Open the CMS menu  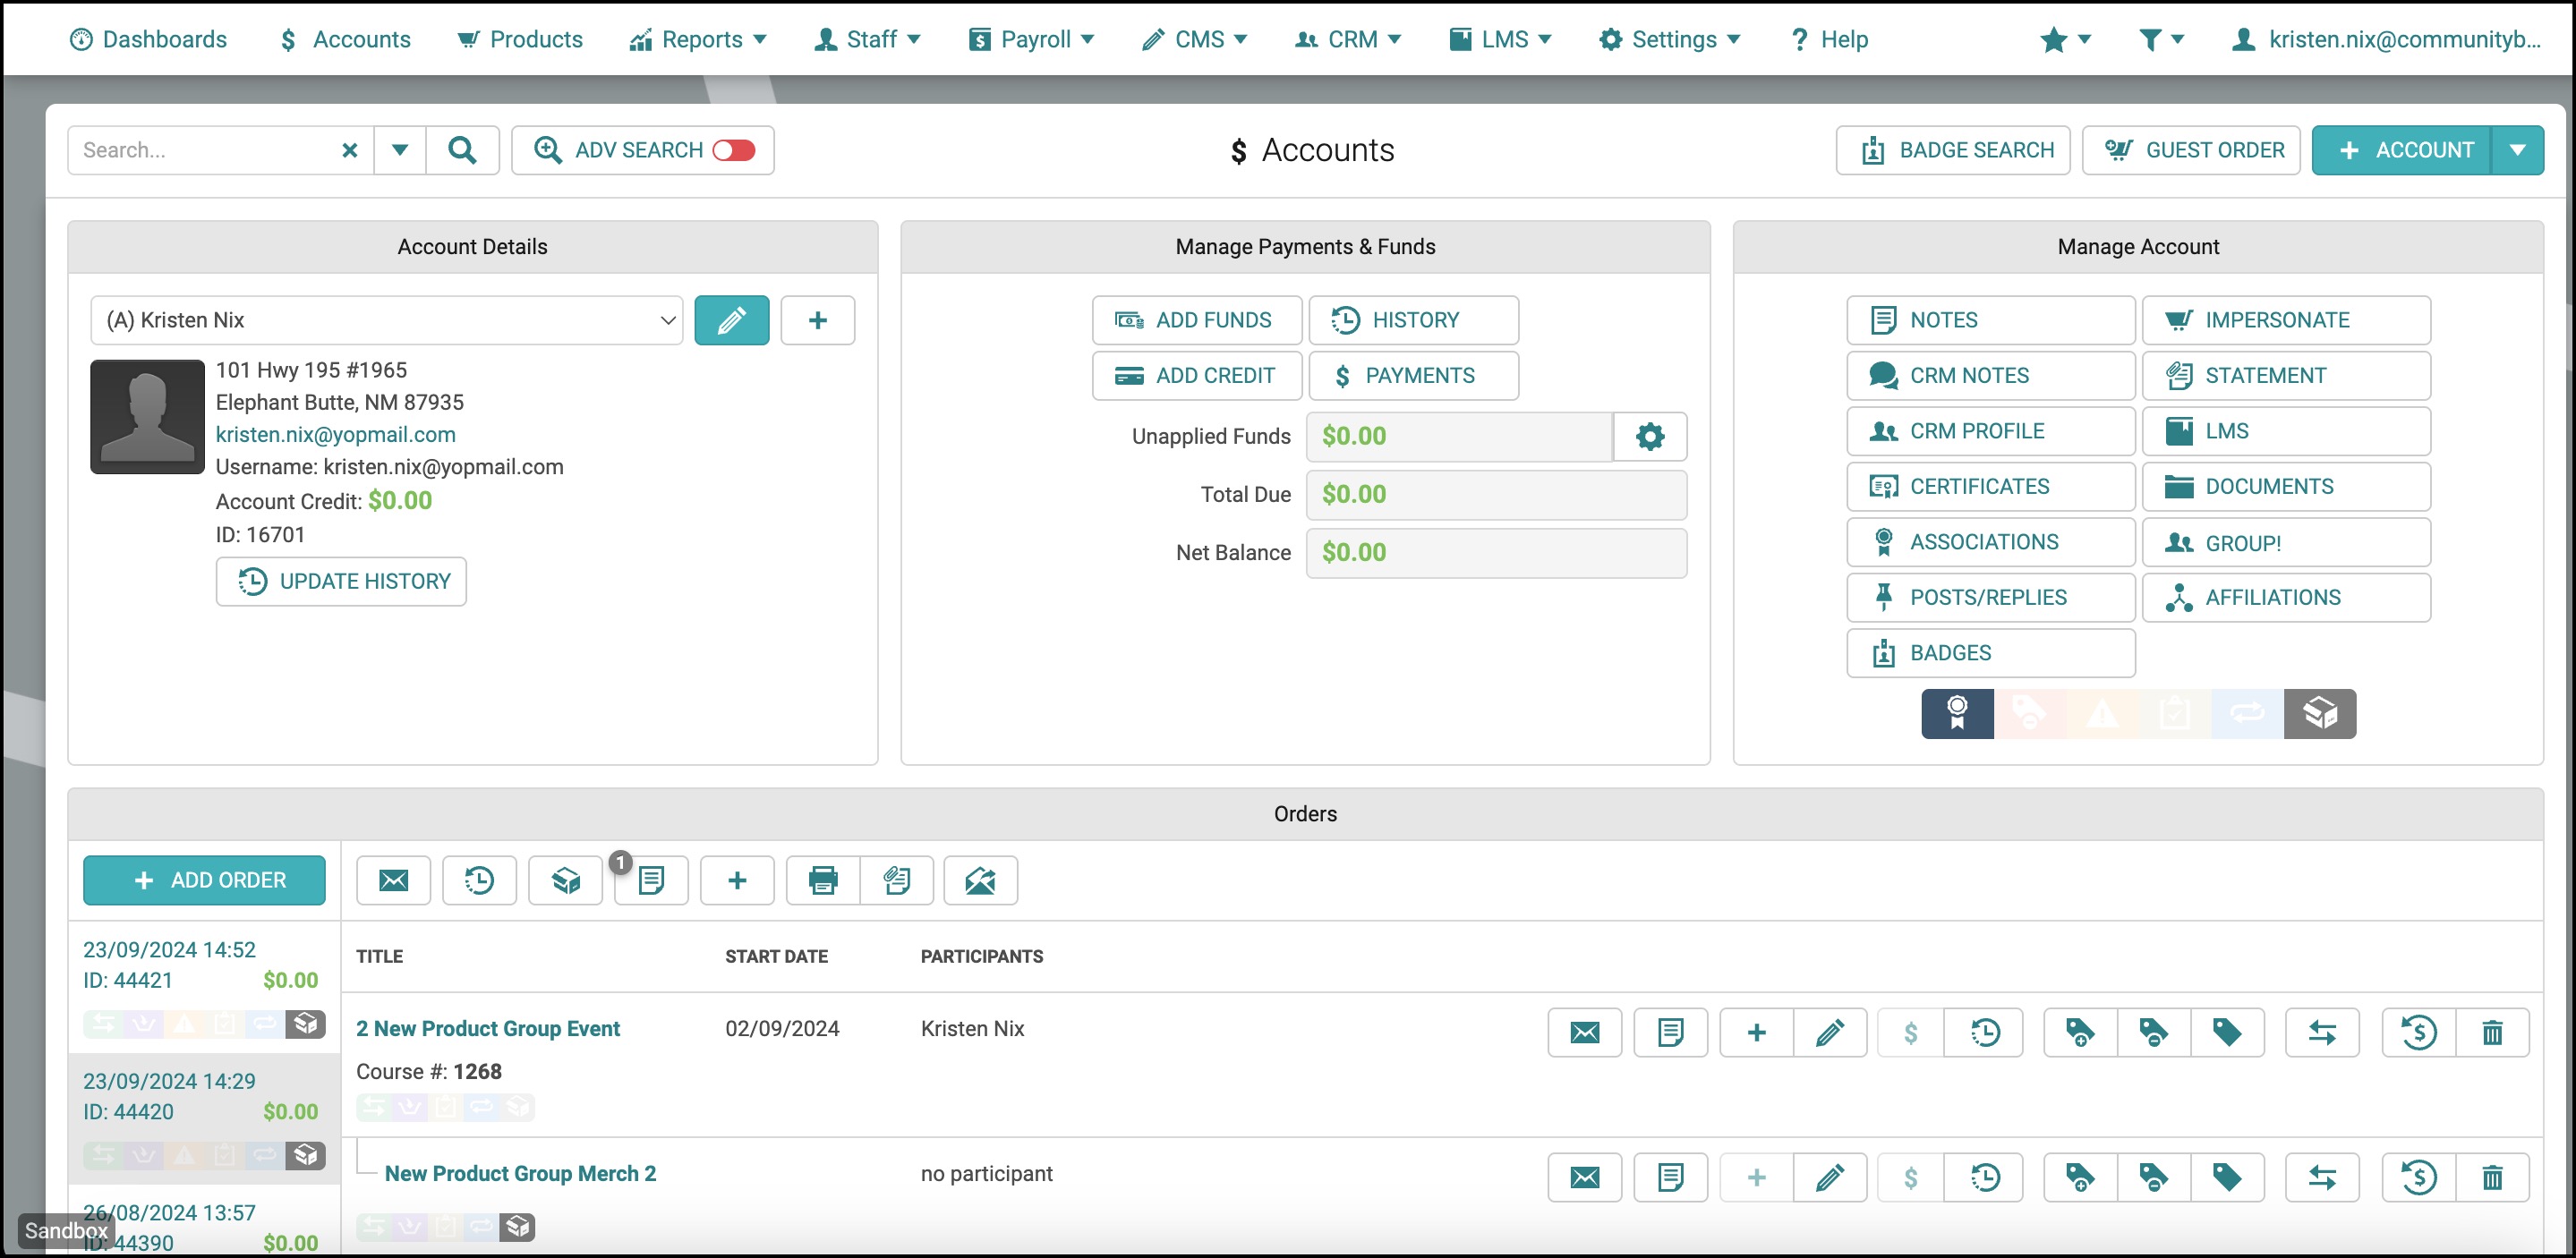click(1194, 39)
